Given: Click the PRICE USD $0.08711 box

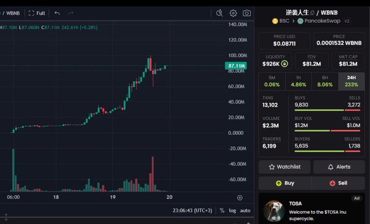Looking at the screenshot, I should [285, 41].
